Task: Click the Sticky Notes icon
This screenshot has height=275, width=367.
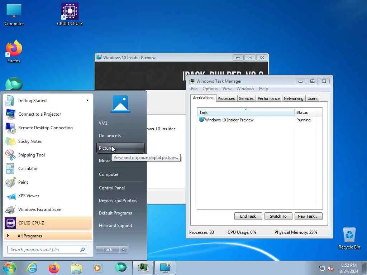Action: [10, 141]
